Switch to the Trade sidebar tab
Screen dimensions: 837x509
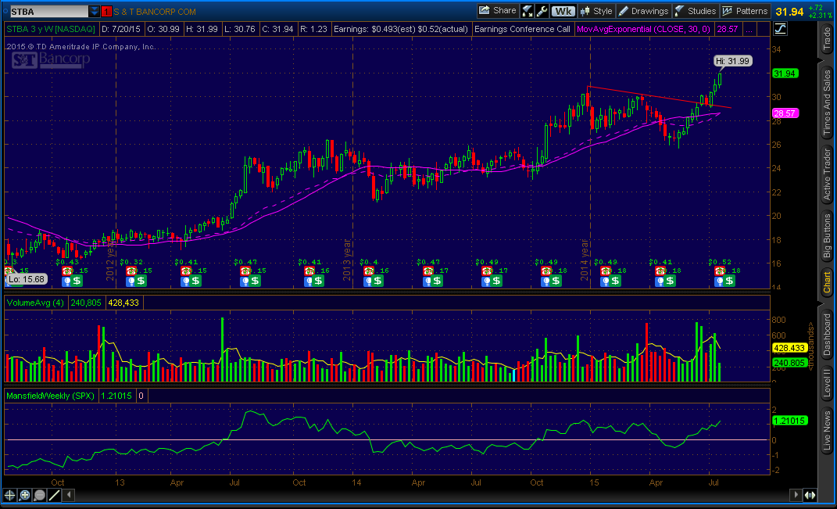tap(827, 40)
